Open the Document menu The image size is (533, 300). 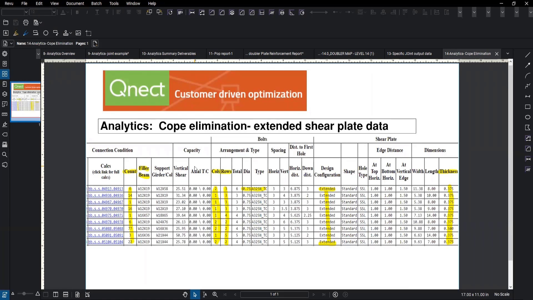tap(75, 4)
